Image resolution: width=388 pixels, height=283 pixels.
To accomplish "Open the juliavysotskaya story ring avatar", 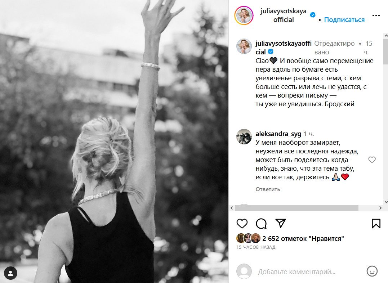I will coord(244,15).
